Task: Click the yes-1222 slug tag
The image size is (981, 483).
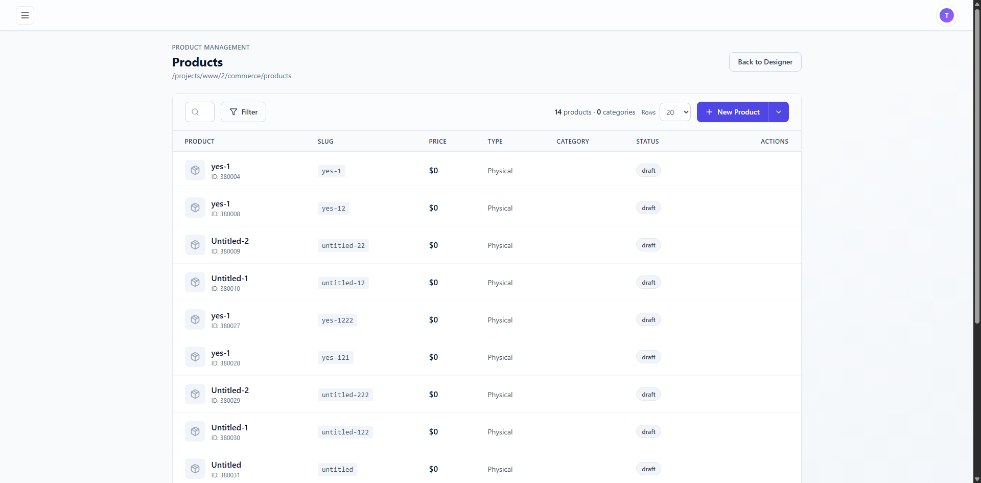Action: tap(337, 320)
